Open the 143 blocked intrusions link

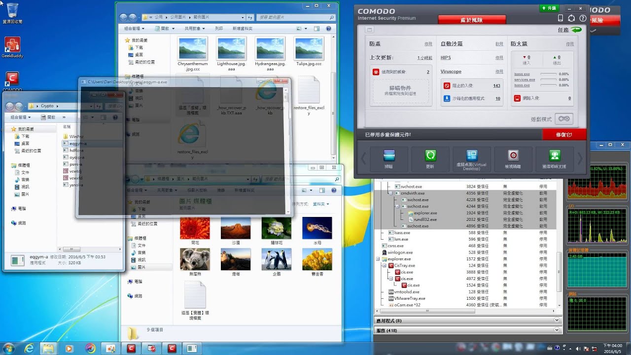click(x=496, y=85)
